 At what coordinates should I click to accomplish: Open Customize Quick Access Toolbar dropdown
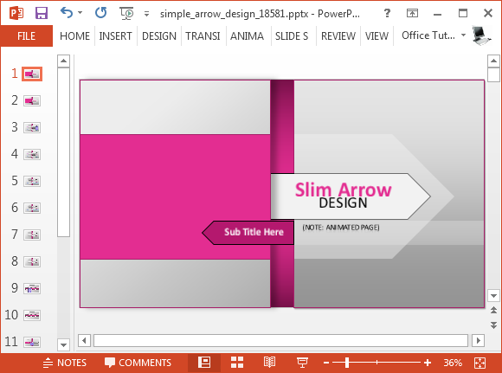pyautogui.click(x=146, y=14)
